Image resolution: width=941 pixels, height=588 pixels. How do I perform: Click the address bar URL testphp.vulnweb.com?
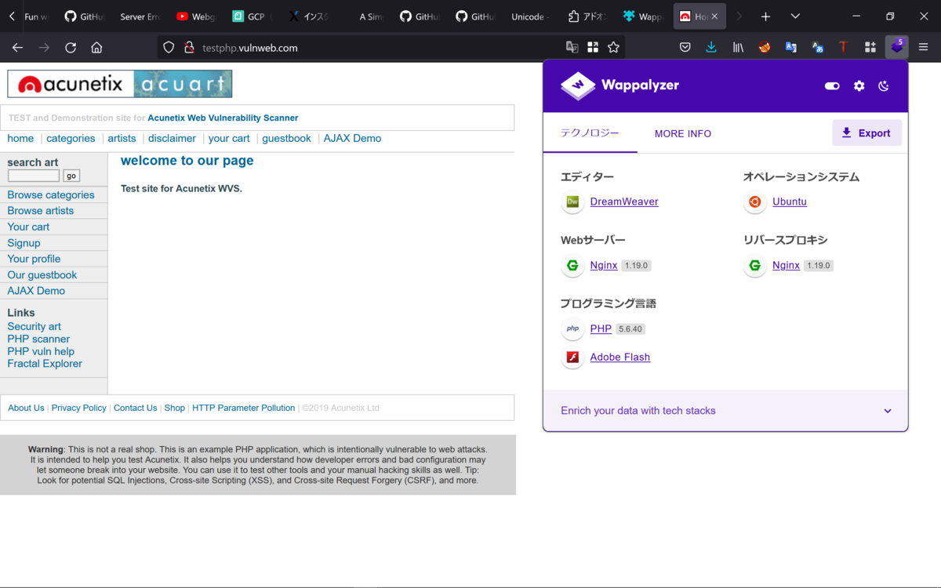pyautogui.click(x=250, y=48)
